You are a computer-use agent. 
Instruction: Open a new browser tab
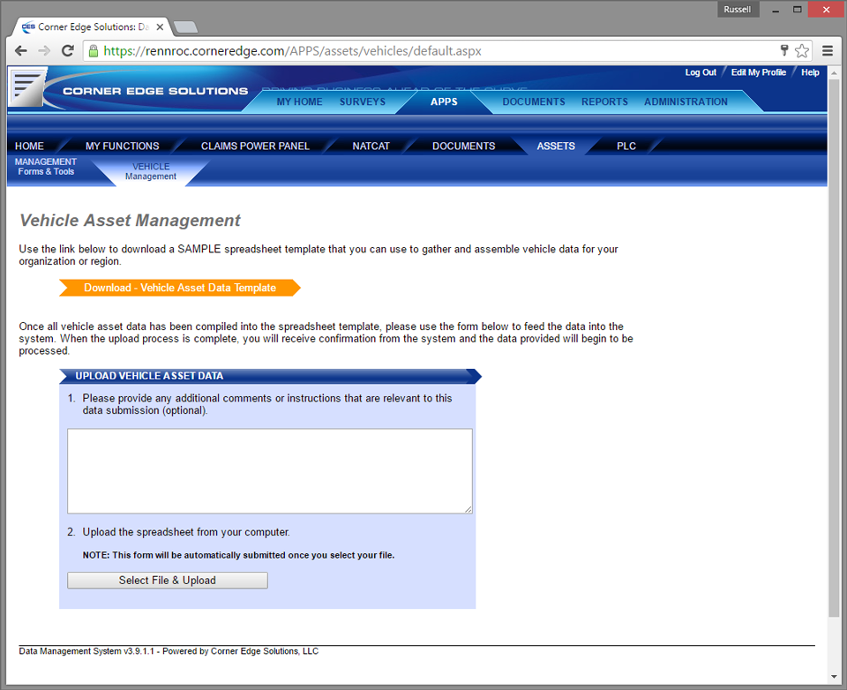(186, 27)
